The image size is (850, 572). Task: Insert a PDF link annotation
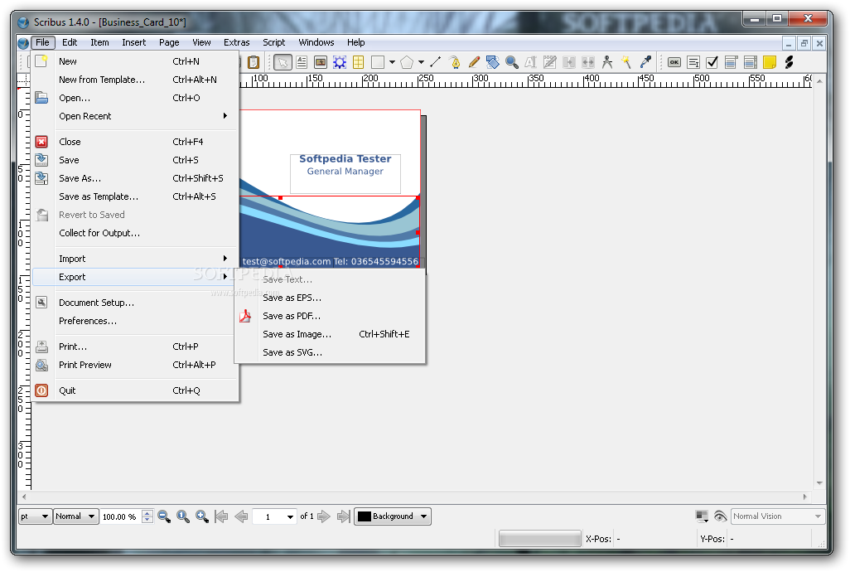tap(789, 62)
